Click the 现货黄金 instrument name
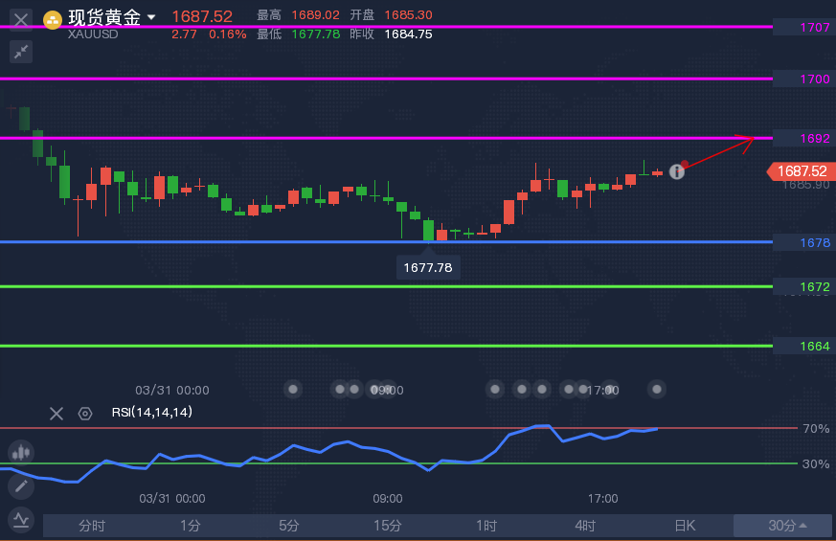 click(104, 17)
